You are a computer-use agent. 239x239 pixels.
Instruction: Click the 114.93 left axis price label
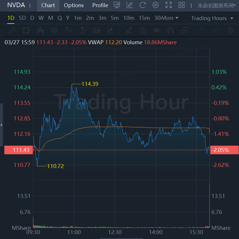(x=22, y=72)
